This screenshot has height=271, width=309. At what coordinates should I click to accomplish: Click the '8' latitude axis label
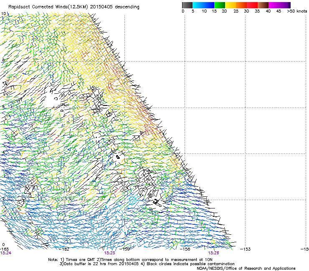[x=3, y=60]
